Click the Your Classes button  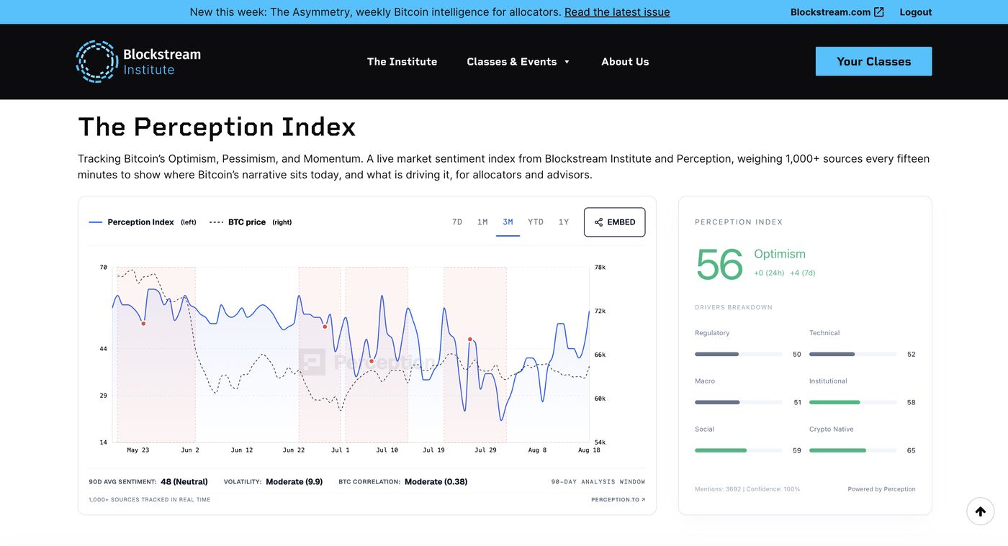tap(873, 61)
